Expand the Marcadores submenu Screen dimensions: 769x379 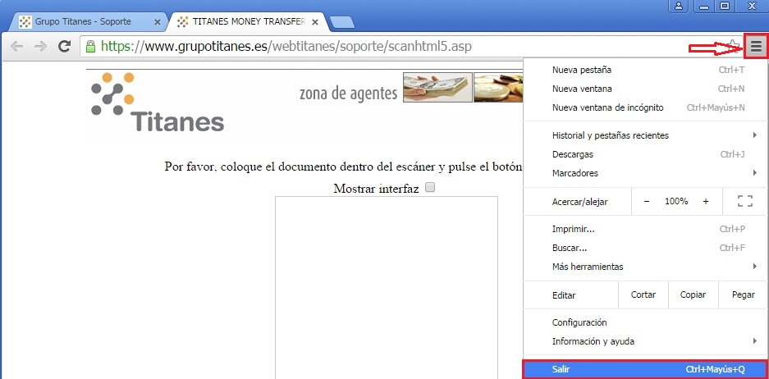point(645,173)
